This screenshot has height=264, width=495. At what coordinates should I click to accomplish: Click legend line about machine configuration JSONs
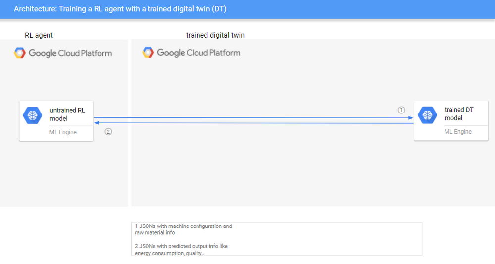(183, 229)
